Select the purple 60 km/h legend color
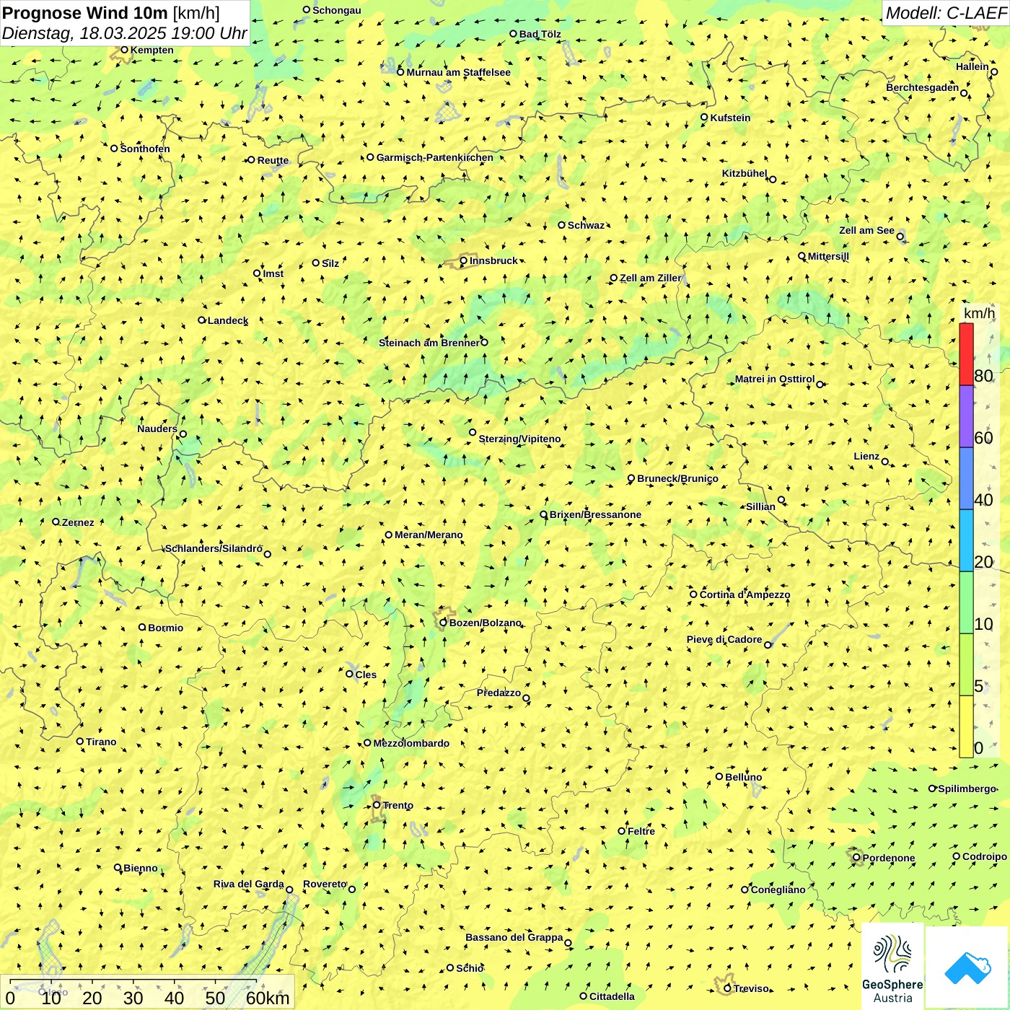This screenshot has width=1010, height=1010. pos(966,416)
